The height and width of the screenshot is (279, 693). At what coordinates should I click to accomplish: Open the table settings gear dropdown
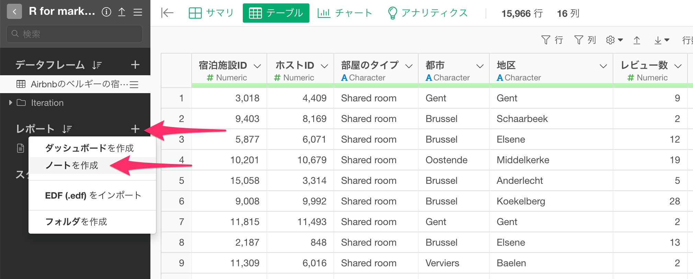(614, 40)
